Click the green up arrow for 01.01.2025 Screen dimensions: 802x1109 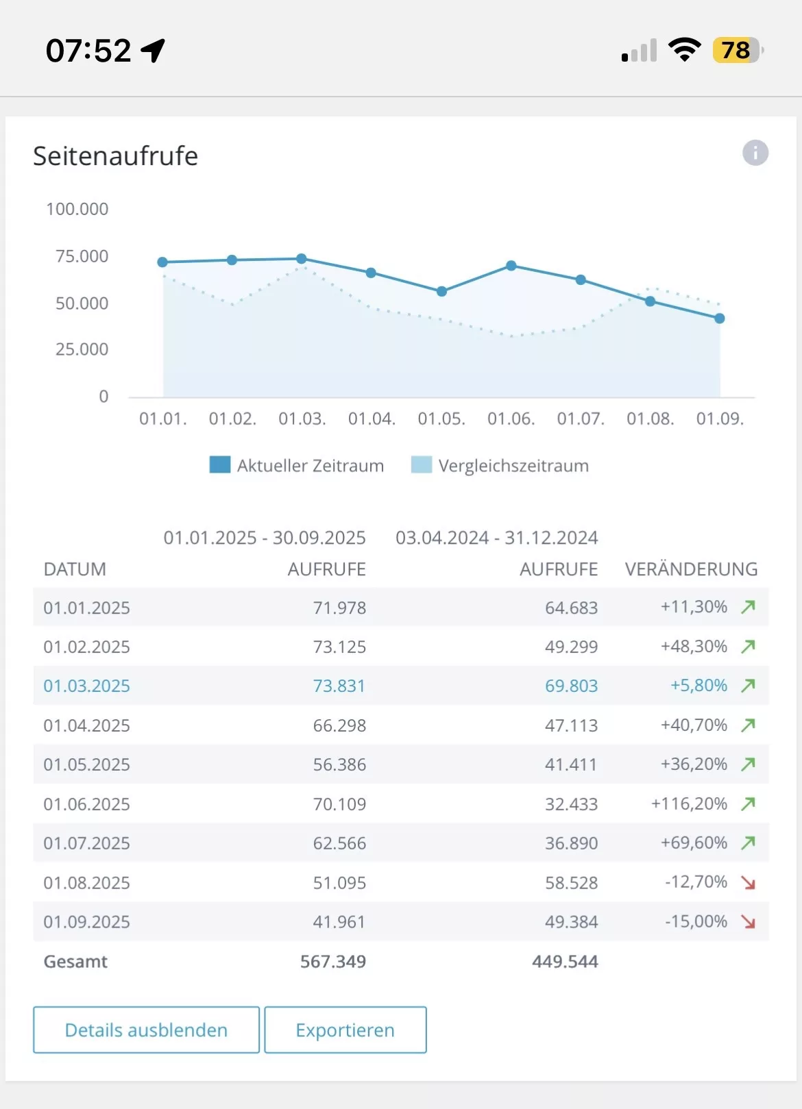tap(748, 607)
